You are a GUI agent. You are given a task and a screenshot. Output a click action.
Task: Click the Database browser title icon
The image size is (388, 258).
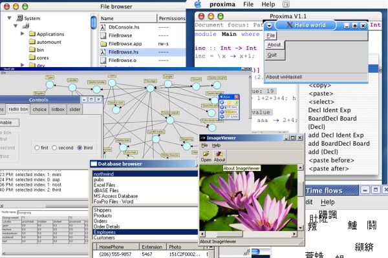coord(94,164)
